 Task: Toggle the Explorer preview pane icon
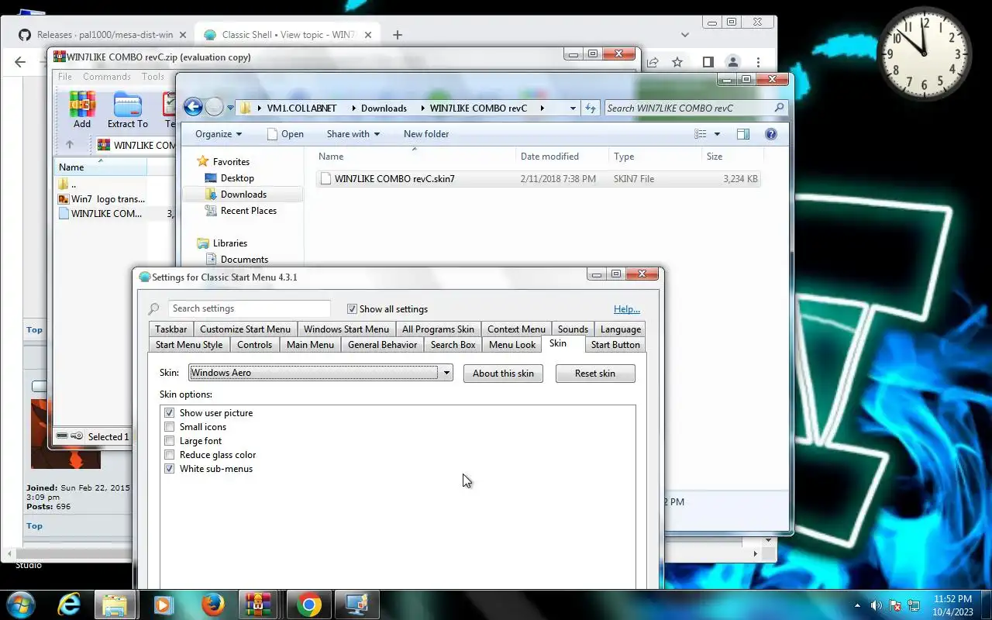[x=743, y=134]
